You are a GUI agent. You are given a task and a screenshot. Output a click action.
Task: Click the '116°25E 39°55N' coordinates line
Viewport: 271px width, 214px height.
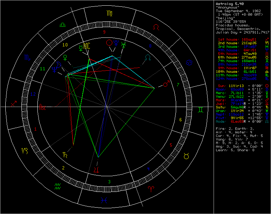click(x=231, y=22)
